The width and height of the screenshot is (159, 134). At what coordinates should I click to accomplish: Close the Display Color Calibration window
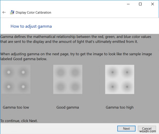click(x=153, y=4)
